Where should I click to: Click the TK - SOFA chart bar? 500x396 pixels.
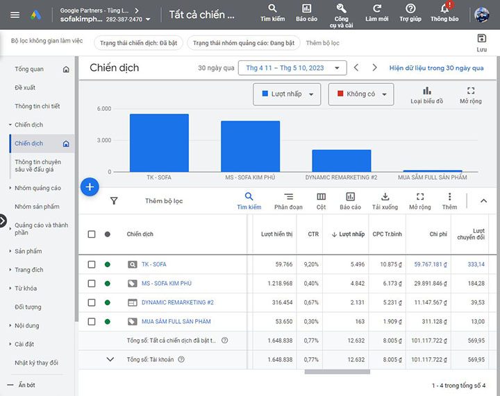pos(159,143)
